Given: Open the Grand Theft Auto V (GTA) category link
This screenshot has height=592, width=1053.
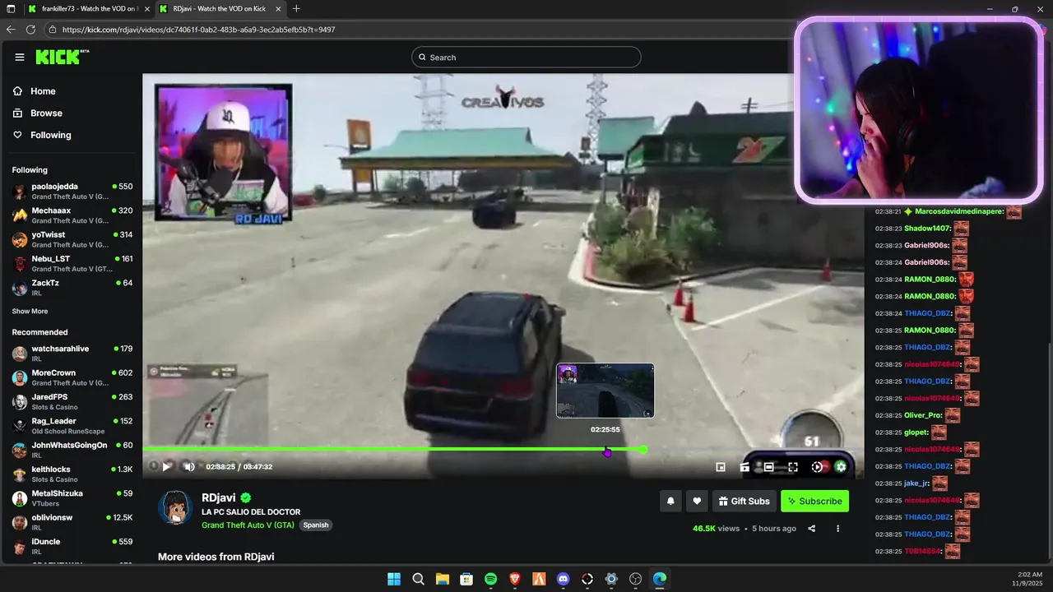Looking at the screenshot, I should (248, 525).
